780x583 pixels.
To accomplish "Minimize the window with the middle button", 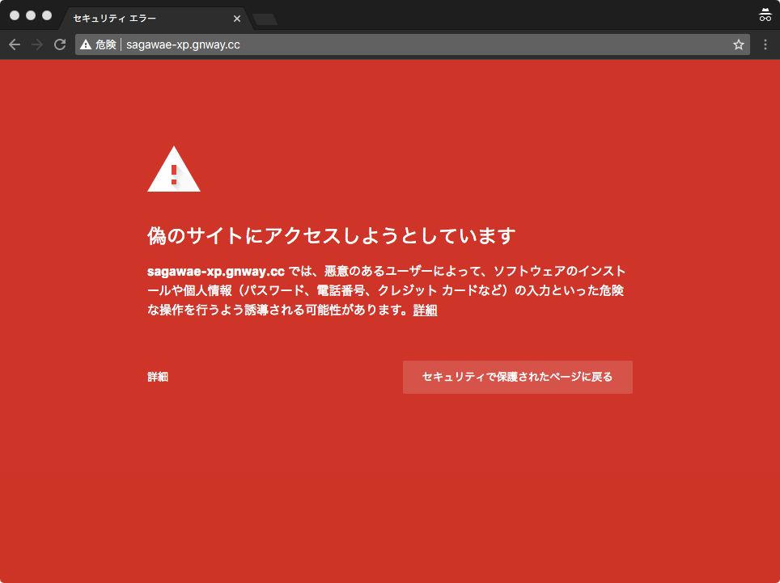I will (31, 15).
